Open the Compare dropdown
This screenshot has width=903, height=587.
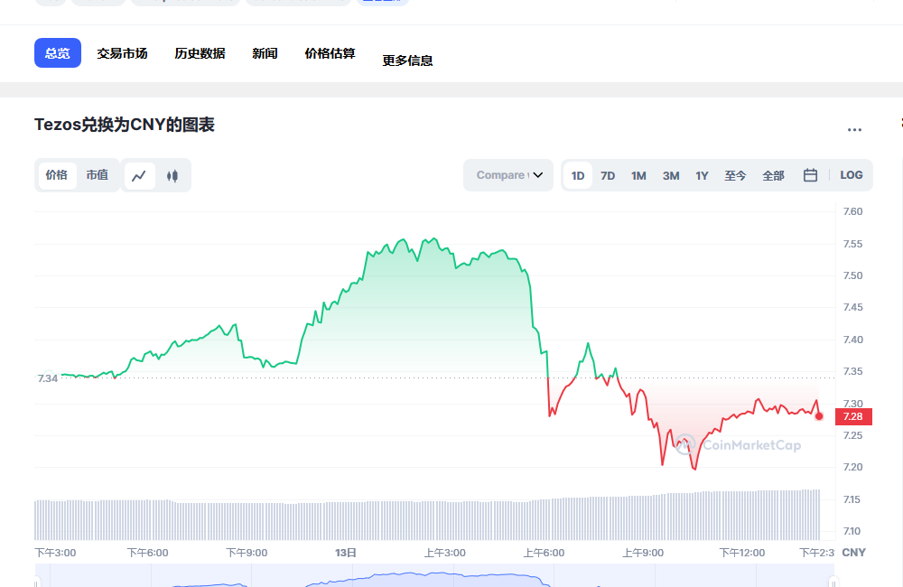[x=508, y=175]
